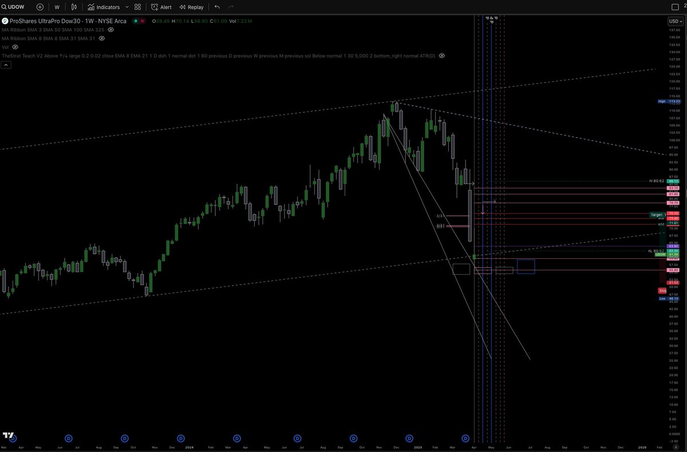Collapse the indicator legend with the chevron

(x=6, y=65)
